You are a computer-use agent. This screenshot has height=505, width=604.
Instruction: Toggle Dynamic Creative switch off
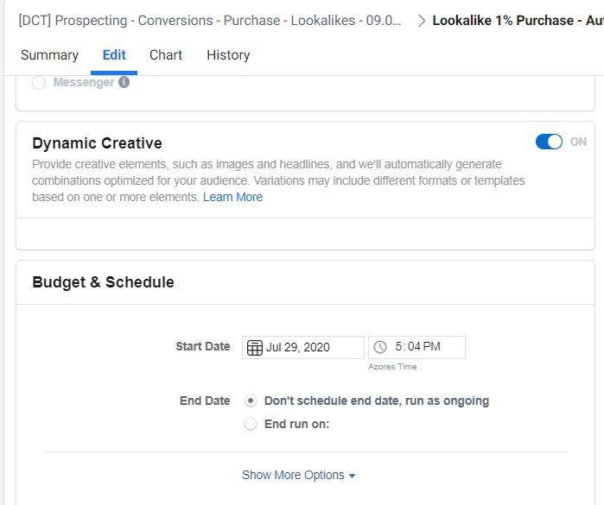[549, 142]
